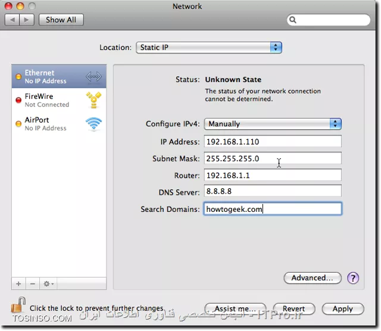Image resolution: width=381 pixels, height=331 pixels.
Task: Revert the network changes
Action: pyautogui.click(x=294, y=308)
